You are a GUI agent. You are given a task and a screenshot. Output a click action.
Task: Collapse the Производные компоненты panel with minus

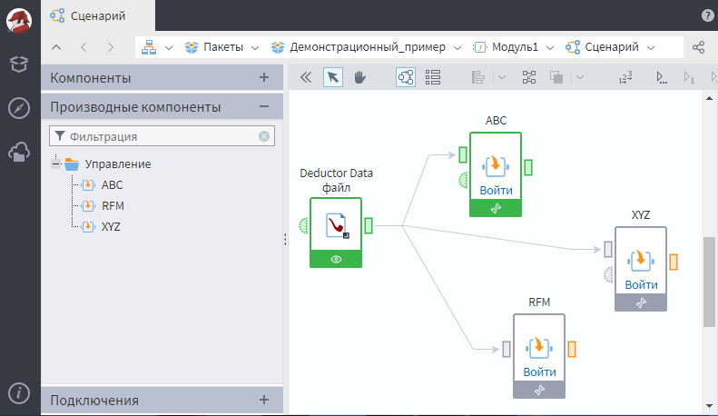tap(264, 107)
